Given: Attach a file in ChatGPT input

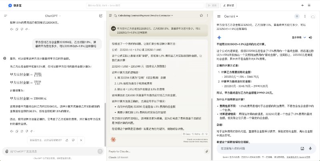Looking at the screenshot, I should pyautogui.click(x=7, y=151).
